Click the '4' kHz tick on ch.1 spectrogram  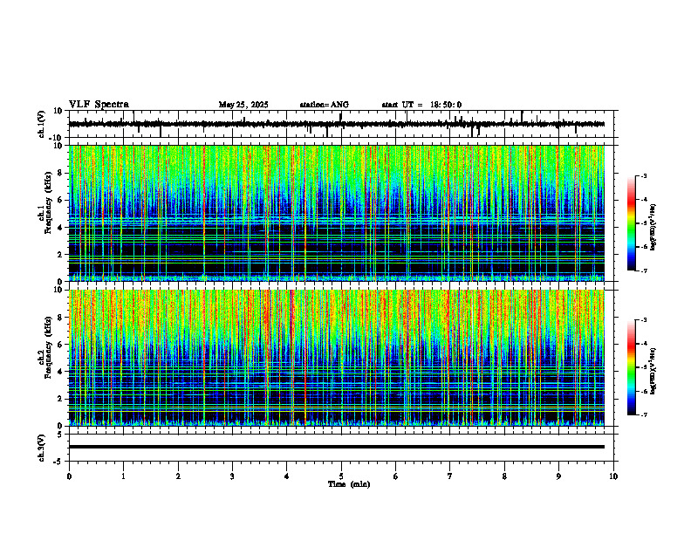point(61,228)
